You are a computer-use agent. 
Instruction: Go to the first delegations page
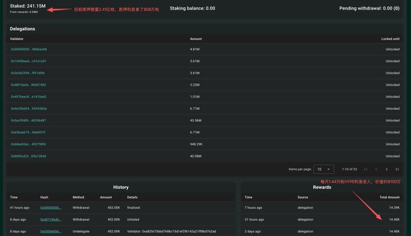pyautogui.click(x=366, y=169)
